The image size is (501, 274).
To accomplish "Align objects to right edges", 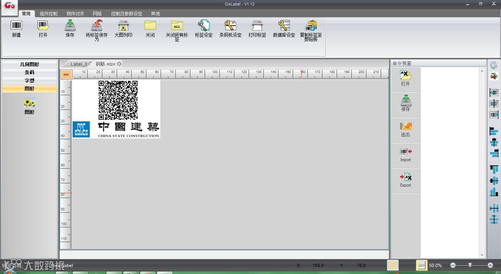I will 494,154.
